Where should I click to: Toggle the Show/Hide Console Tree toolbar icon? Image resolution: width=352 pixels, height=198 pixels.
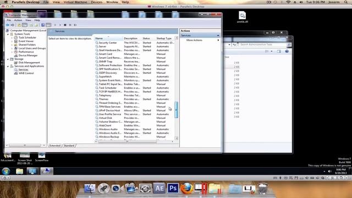pyautogui.click(x=25, y=25)
